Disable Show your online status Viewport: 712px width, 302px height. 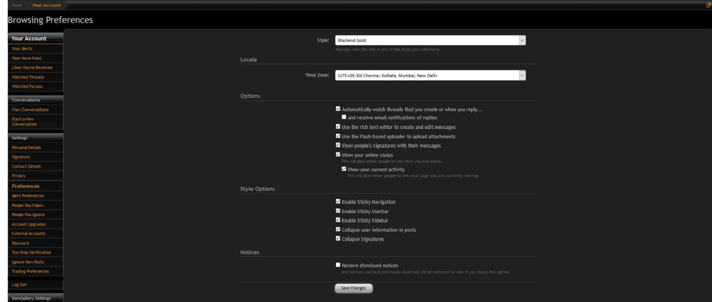coord(338,154)
